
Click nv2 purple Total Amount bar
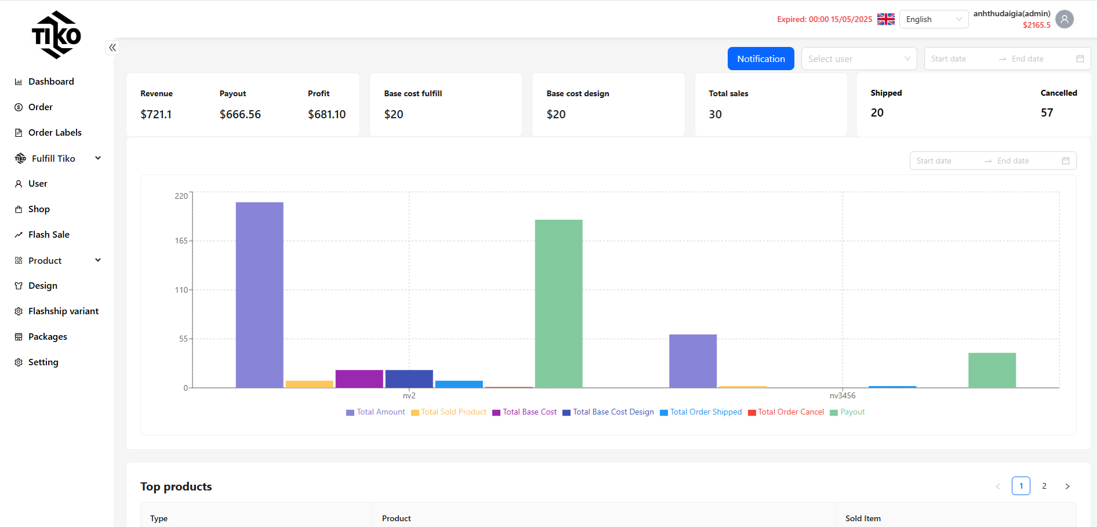[x=260, y=295]
